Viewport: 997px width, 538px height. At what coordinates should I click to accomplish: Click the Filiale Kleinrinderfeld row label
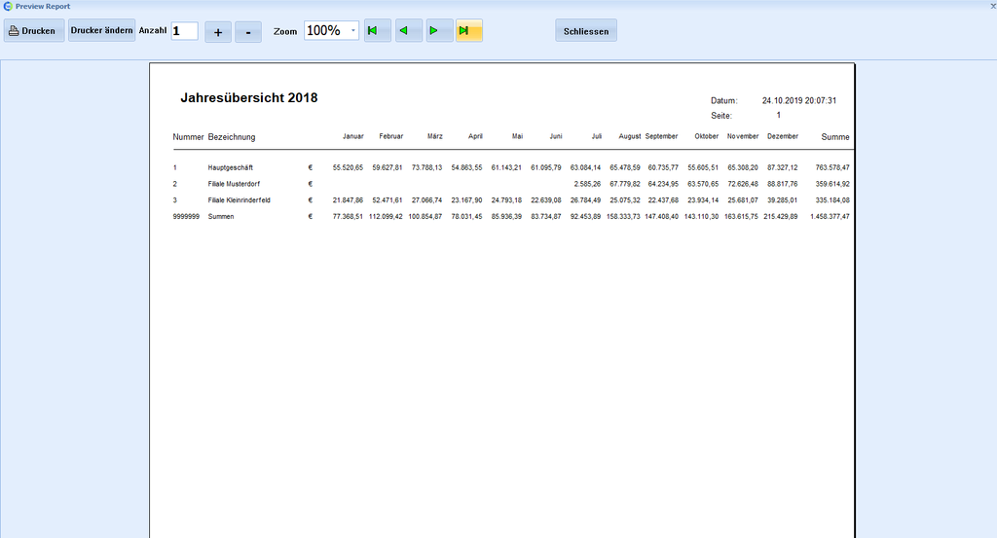[x=239, y=200]
